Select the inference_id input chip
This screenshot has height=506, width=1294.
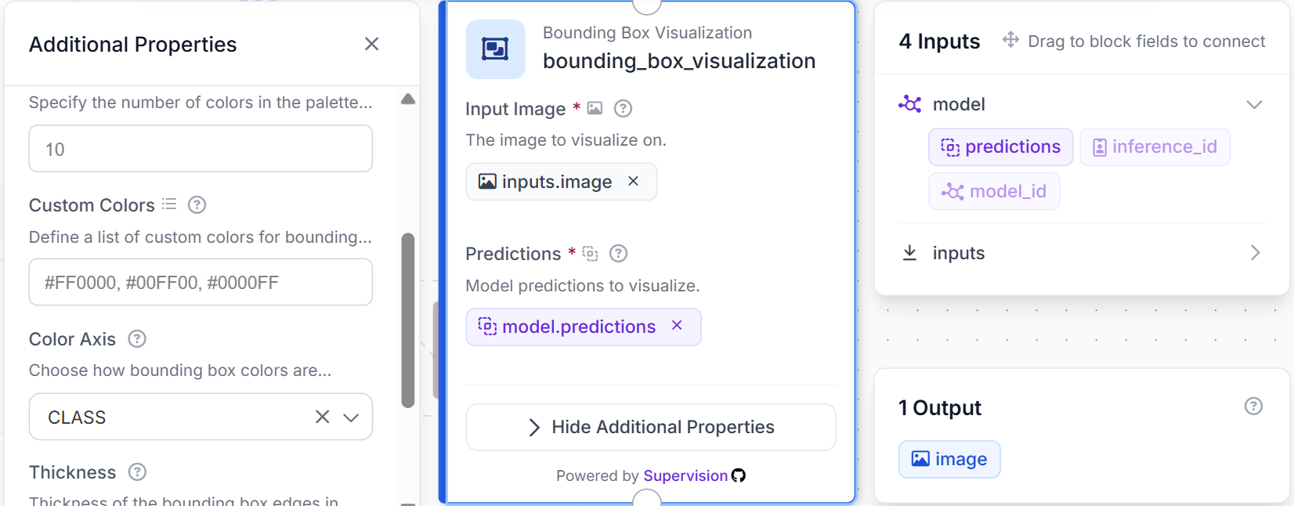click(1155, 147)
